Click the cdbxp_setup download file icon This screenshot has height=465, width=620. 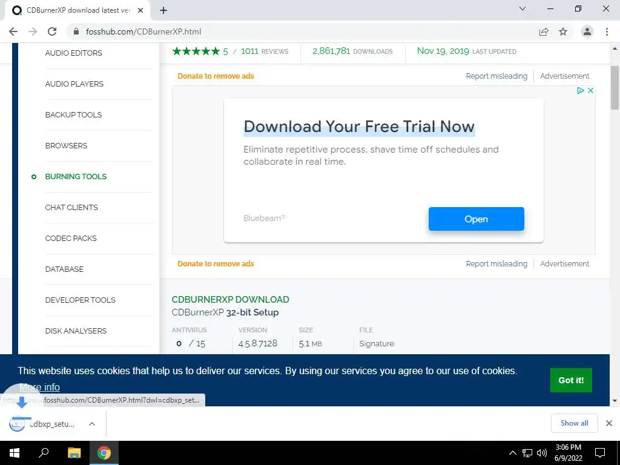(17, 424)
